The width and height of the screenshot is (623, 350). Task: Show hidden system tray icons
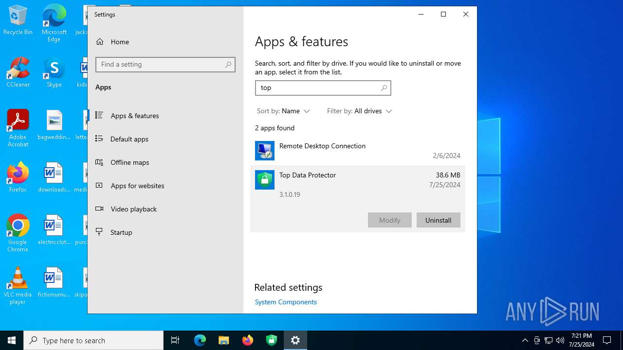tap(525, 340)
